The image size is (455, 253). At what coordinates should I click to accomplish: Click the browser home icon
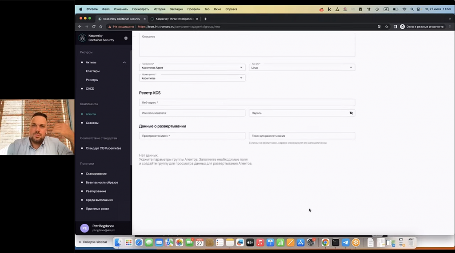pyautogui.click(x=101, y=27)
